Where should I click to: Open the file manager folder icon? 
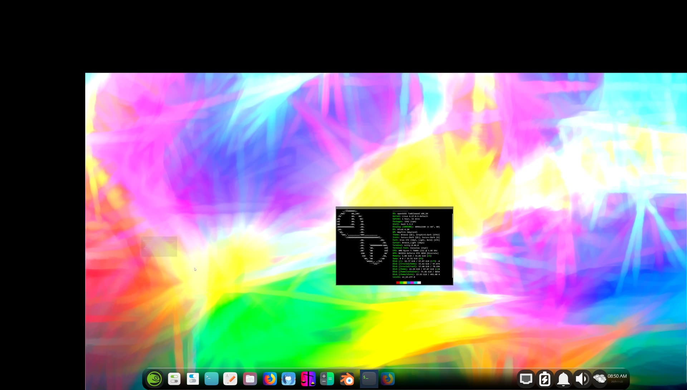250,379
